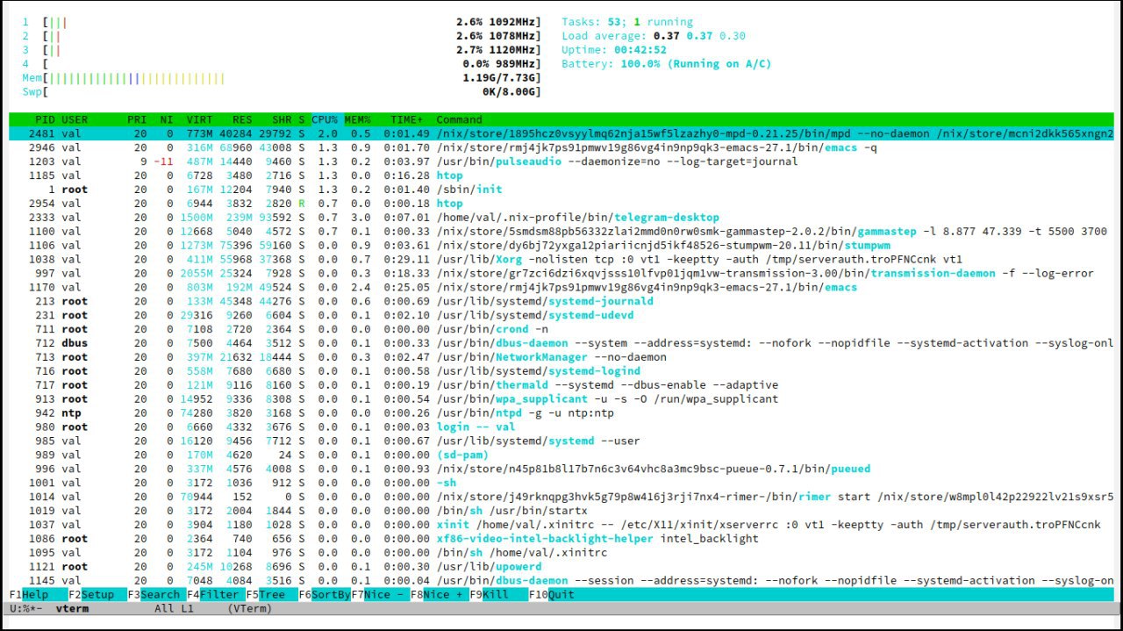
Task: Select the xf86-video-intel-backlight-helper row
Action: [561, 539]
